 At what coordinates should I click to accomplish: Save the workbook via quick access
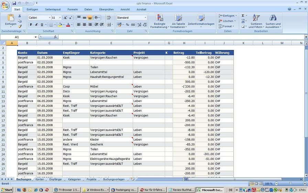[x=14, y=3]
